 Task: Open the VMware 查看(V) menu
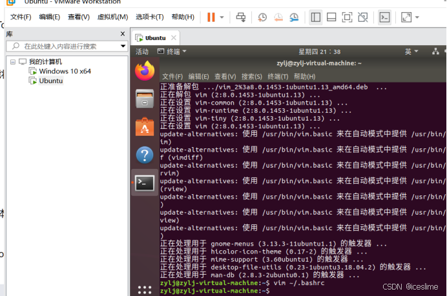click(x=79, y=17)
